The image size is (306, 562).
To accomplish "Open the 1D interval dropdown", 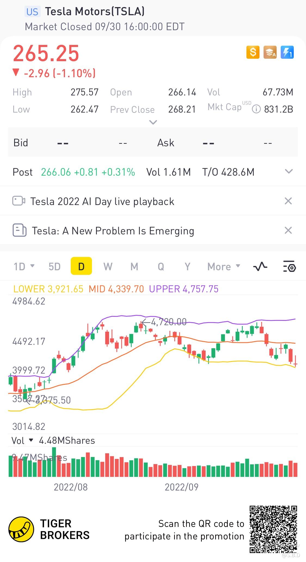I will [24, 267].
